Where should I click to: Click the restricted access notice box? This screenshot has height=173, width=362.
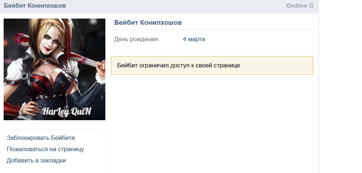(x=212, y=65)
